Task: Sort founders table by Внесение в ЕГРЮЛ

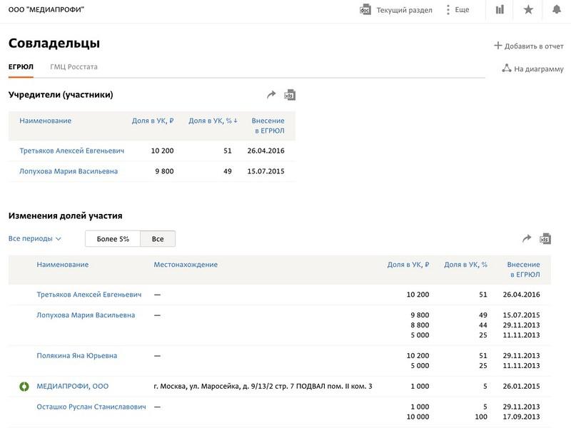Action: (268, 126)
